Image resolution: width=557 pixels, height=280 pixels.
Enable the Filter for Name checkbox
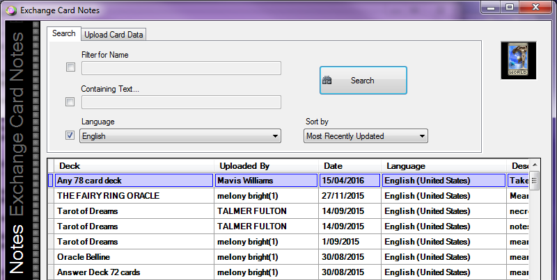71,67
